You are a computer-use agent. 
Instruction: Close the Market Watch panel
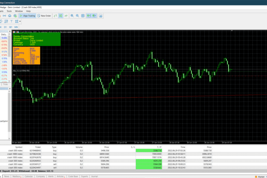pyautogui.click(x=10, y=31)
